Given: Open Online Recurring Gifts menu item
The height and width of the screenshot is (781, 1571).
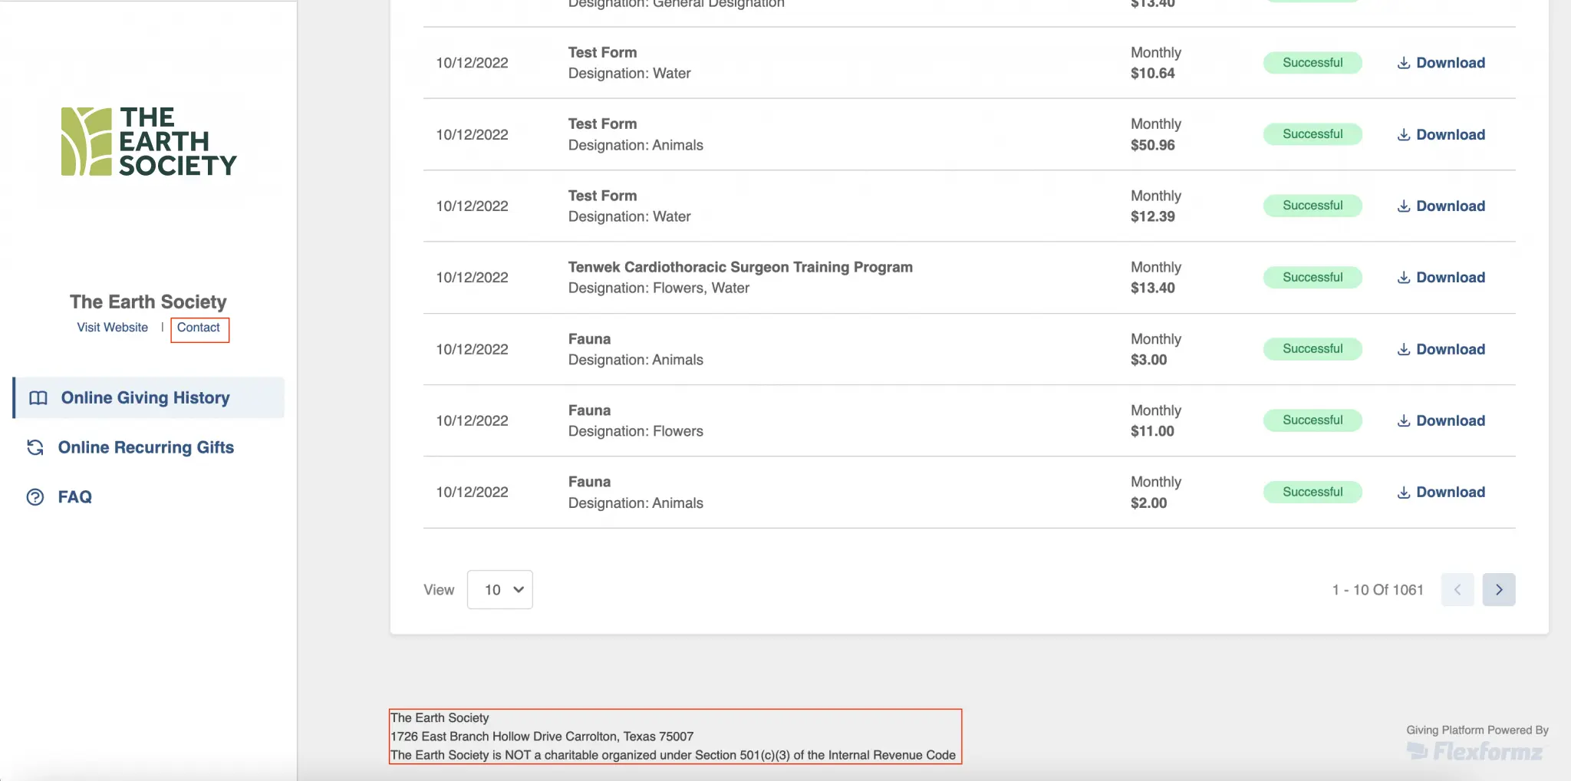Looking at the screenshot, I should pos(146,447).
